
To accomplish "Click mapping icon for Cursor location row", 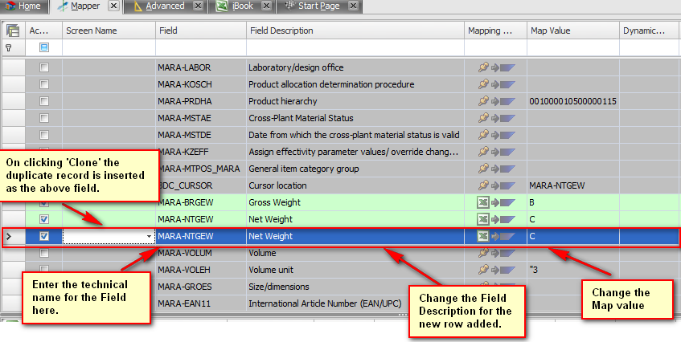I will tap(494, 185).
